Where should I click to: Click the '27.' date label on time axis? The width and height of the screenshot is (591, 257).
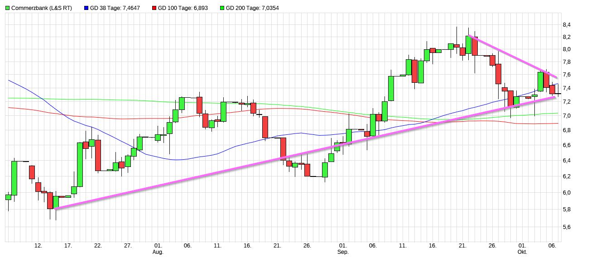(x=128, y=246)
